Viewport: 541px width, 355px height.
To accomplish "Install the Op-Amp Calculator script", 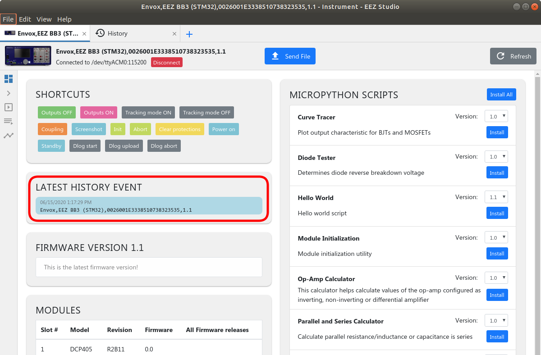I will (497, 295).
